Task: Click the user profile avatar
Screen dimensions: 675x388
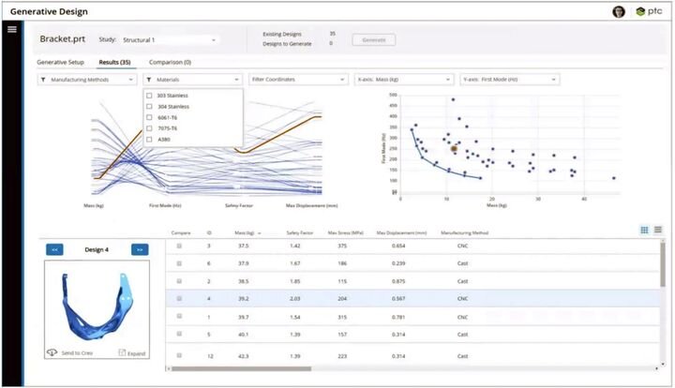Action: (x=618, y=11)
